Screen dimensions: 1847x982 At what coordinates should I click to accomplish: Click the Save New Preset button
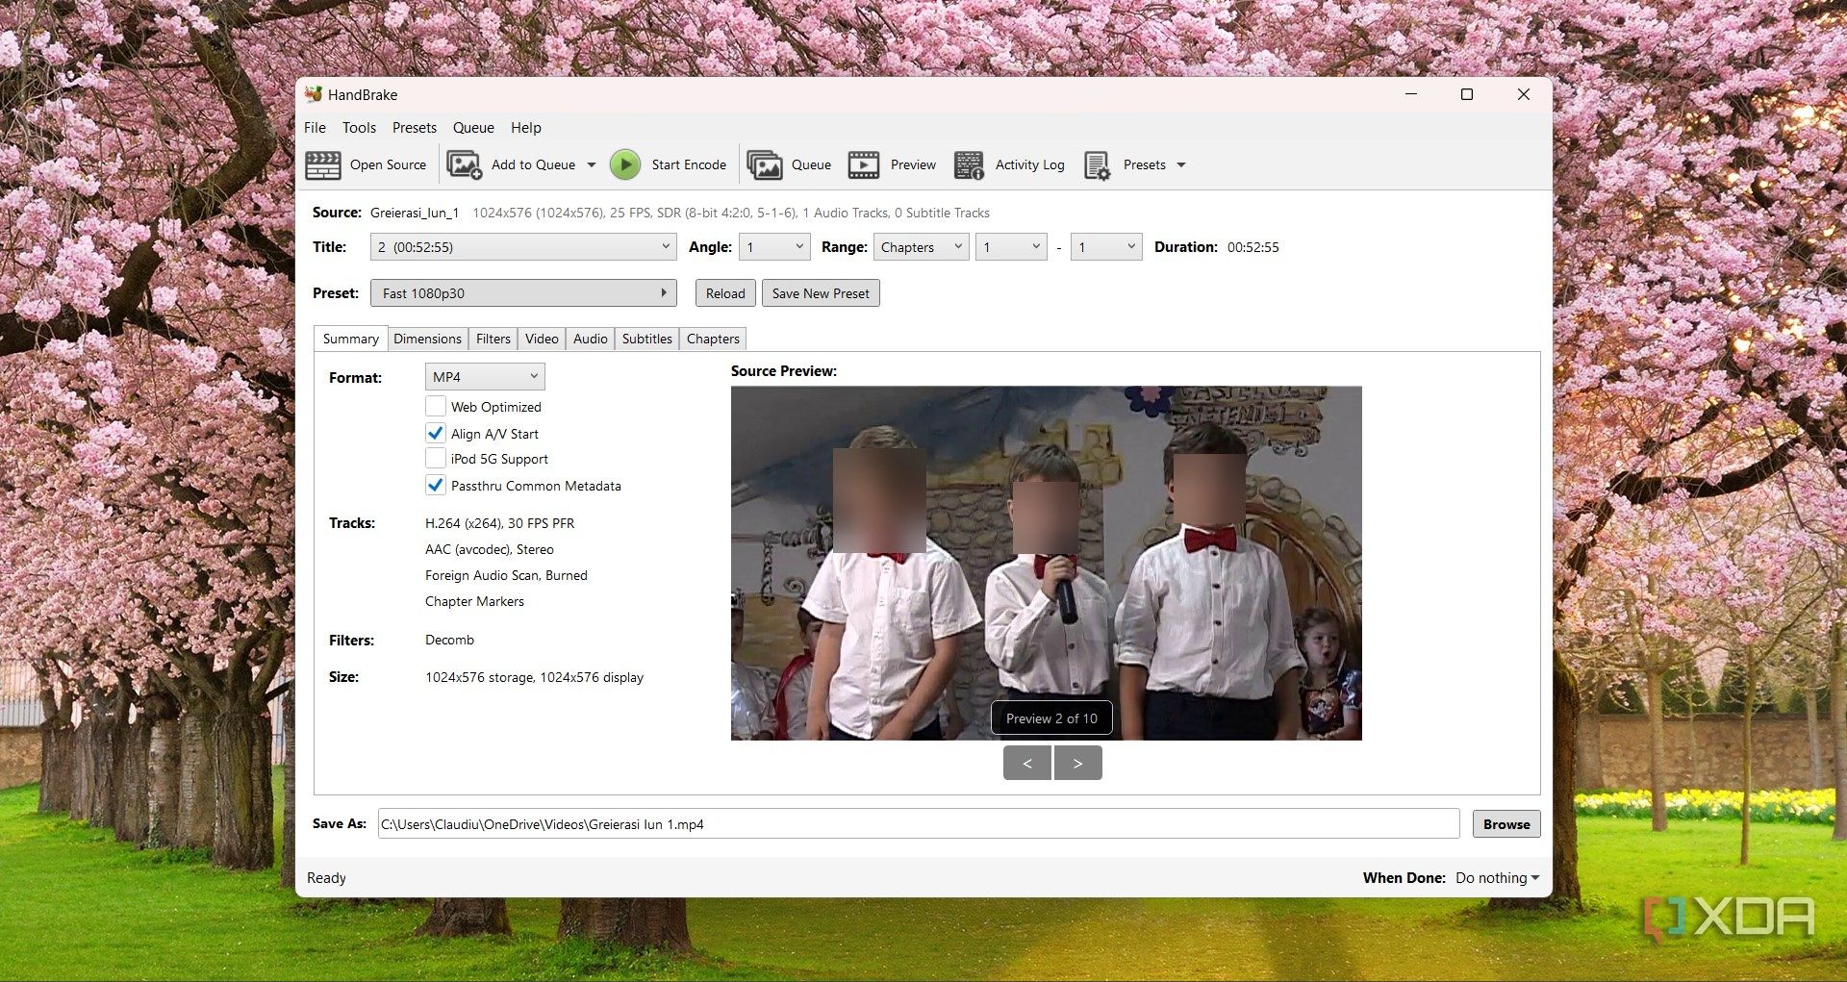coord(821,293)
